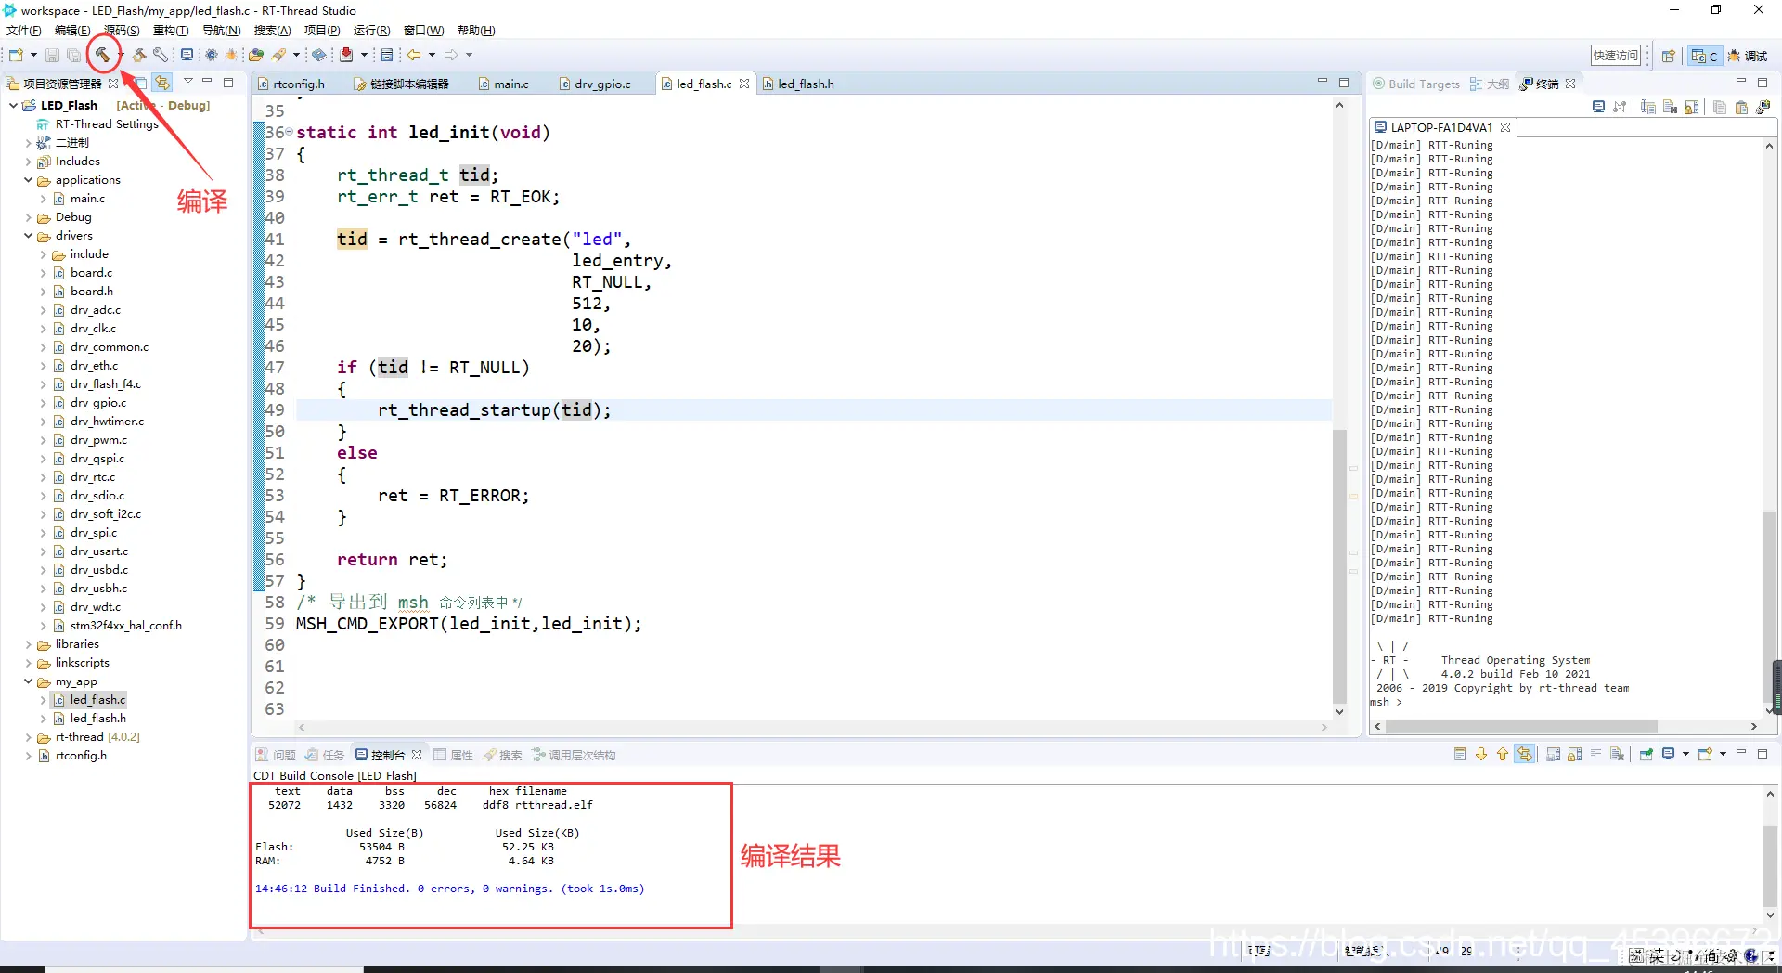1782x973 pixels.
Task: Click paste icon in terminal toolbar
Action: [x=1741, y=107]
